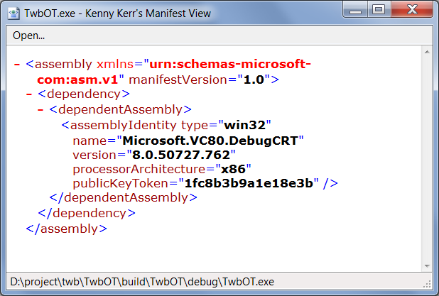Image resolution: width=439 pixels, height=296 pixels.
Task: Minimize the Manifest View window
Action: tap(355, 10)
